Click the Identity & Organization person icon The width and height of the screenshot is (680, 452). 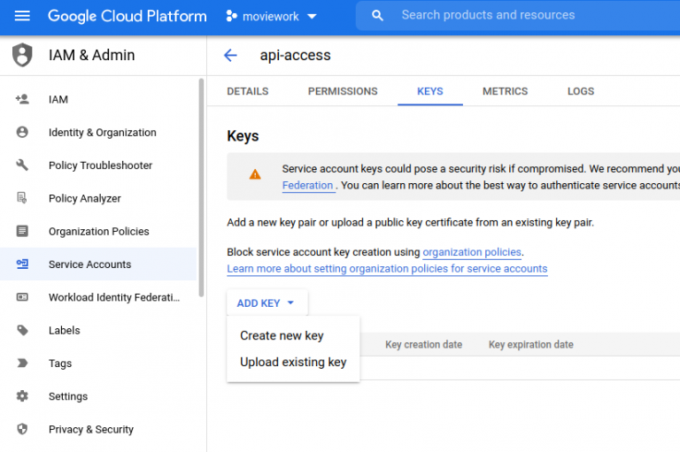pyautogui.click(x=22, y=132)
